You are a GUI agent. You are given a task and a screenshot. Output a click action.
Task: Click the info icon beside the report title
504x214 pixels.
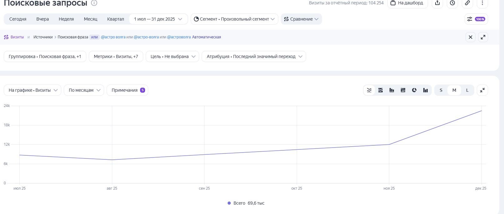[94, 3]
